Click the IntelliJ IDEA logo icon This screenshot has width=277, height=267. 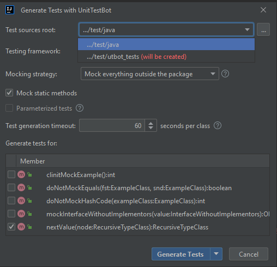(10, 10)
